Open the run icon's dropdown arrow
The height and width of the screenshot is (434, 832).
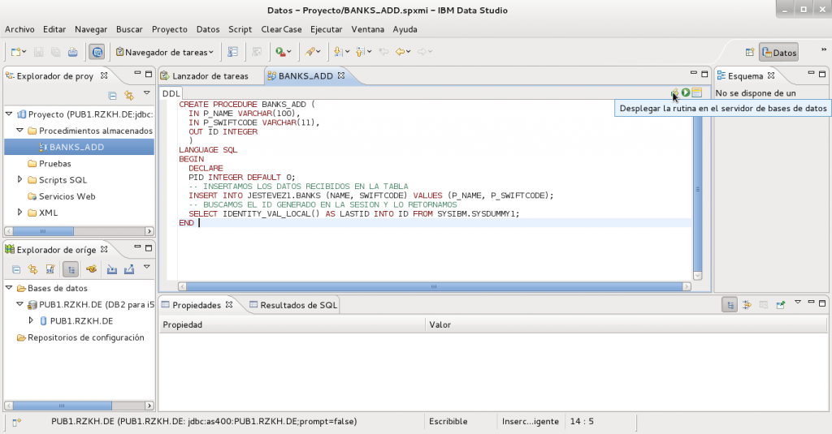[289, 52]
